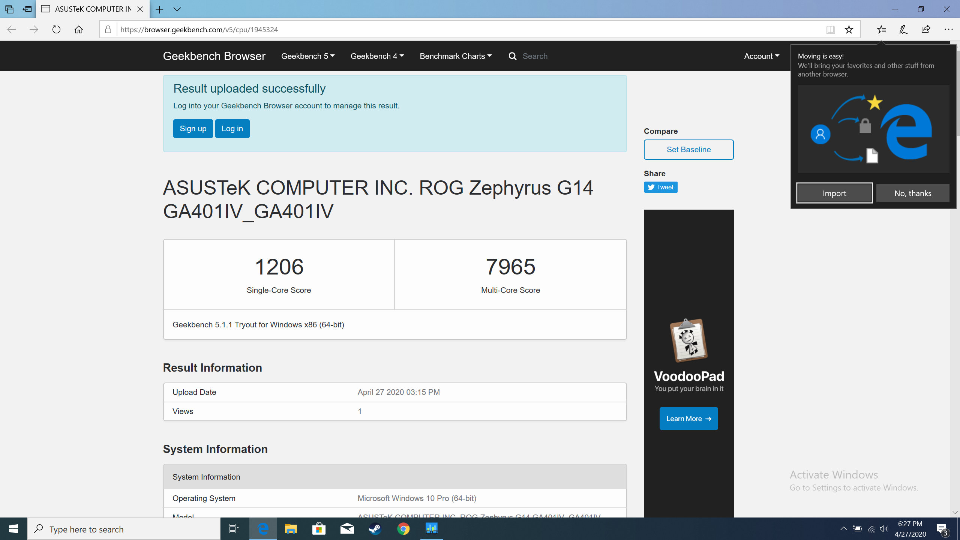Screen dimensions: 960x540
Task: Click the 7965 multi-core score
Action: (x=510, y=267)
